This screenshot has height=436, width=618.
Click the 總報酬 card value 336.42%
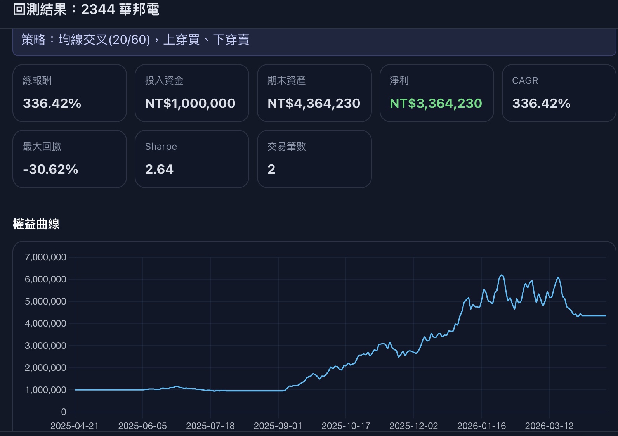click(52, 103)
